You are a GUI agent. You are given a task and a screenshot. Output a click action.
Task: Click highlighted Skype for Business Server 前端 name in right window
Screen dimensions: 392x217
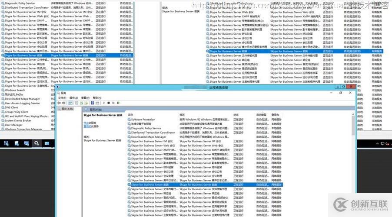coord(229,51)
